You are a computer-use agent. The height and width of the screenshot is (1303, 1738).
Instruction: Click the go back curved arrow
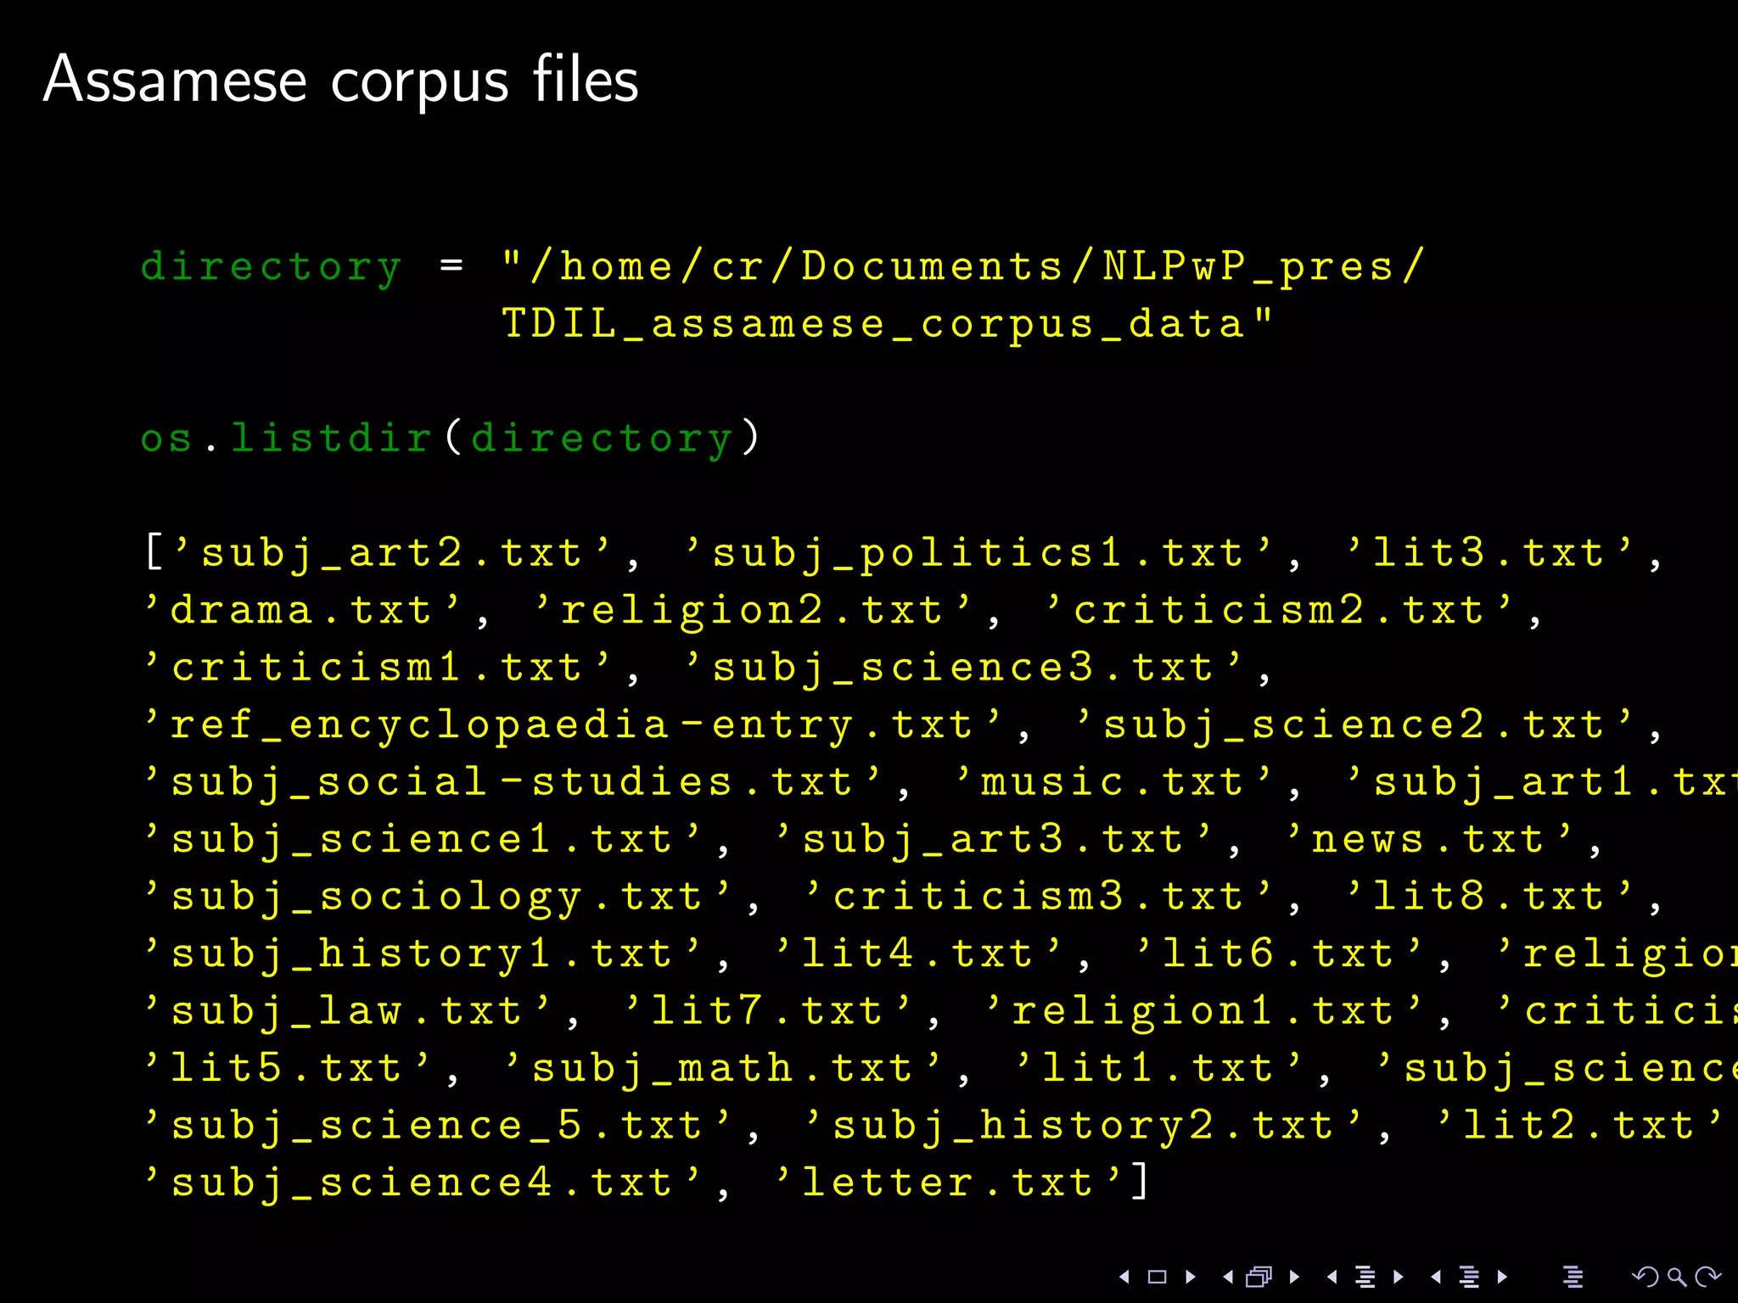point(1645,1277)
